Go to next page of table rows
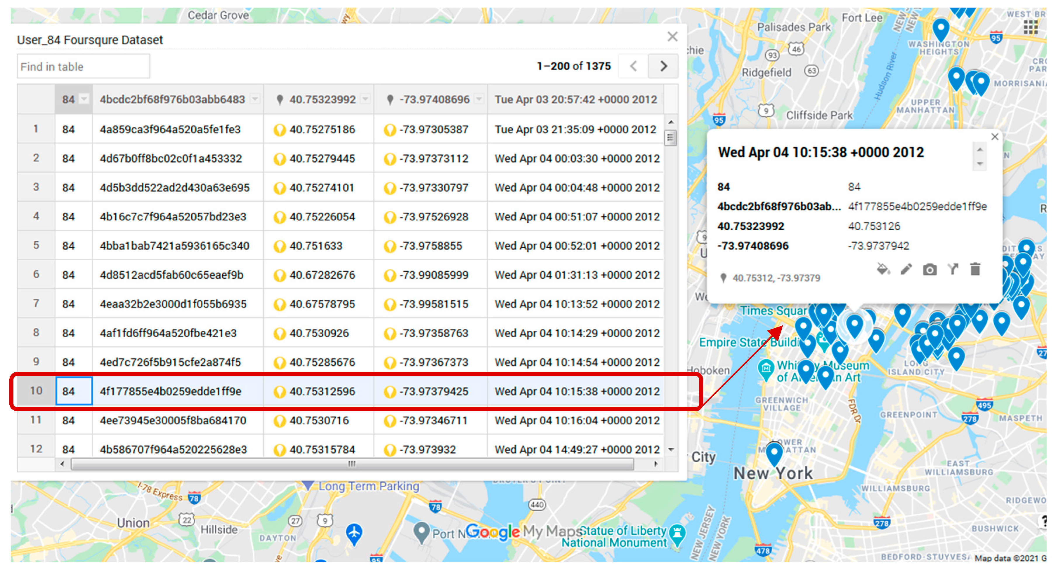The image size is (1056, 572). (663, 66)
